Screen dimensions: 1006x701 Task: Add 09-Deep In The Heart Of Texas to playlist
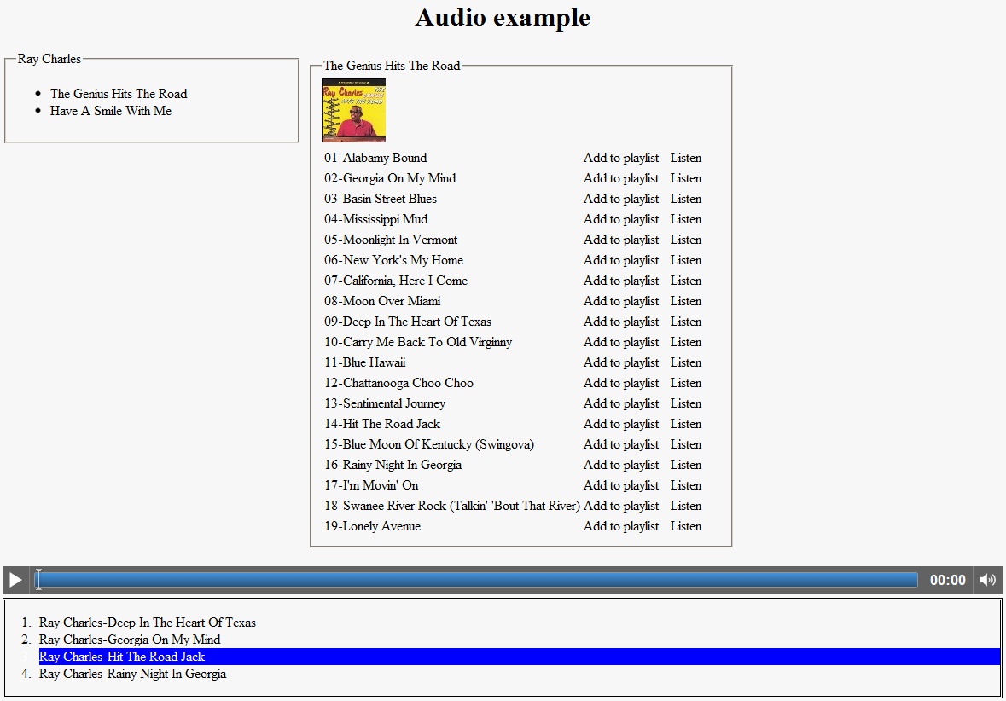[621, 322]
